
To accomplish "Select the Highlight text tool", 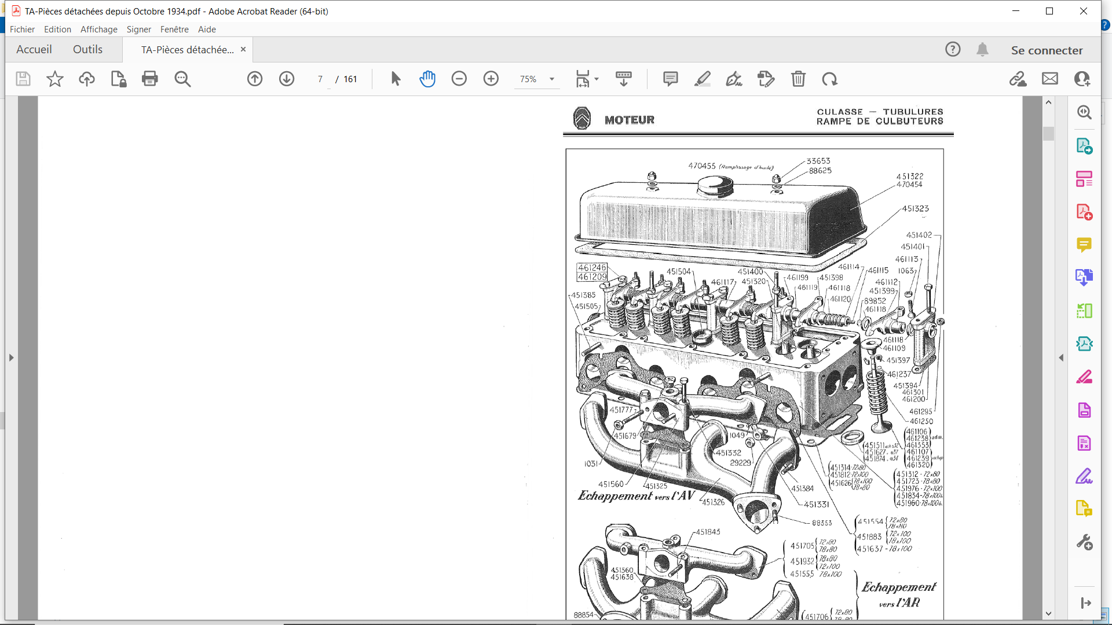I will (702, 79).
